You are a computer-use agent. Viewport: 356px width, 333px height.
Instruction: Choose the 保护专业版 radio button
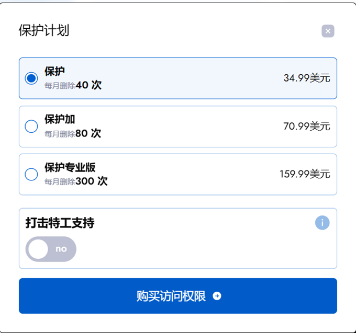31,175
